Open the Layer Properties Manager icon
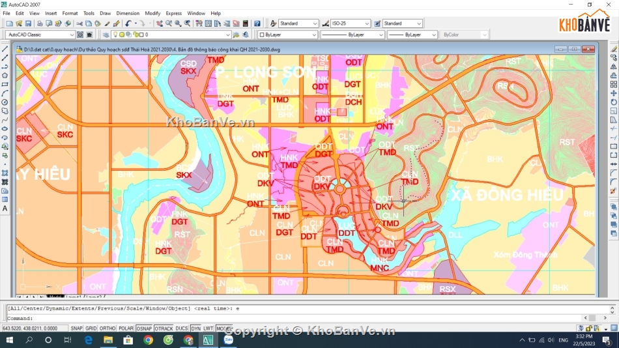 [106, 35]
